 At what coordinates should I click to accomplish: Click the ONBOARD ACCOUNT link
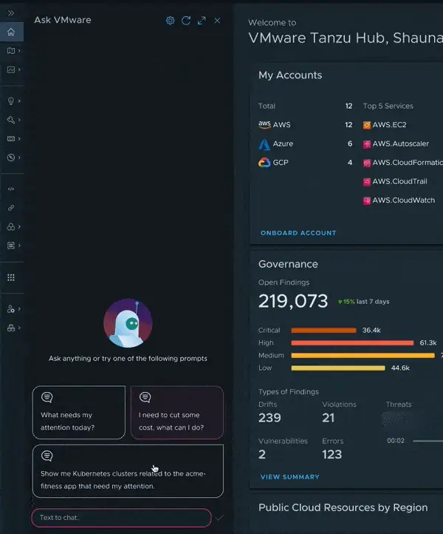(x=298, y=233)
